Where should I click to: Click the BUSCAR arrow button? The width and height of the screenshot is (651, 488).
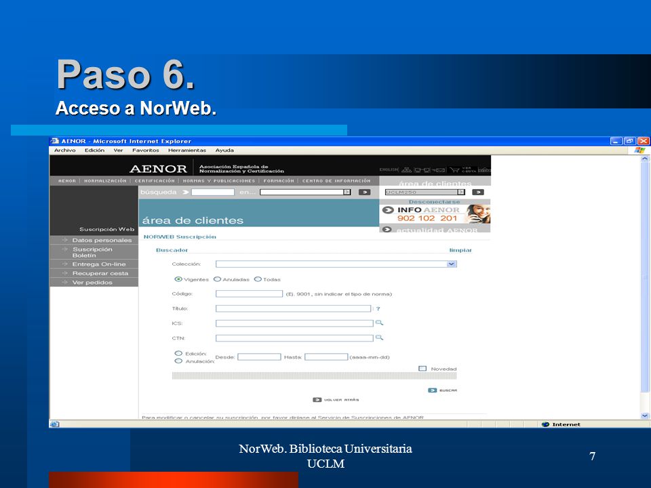pos(432,390)
